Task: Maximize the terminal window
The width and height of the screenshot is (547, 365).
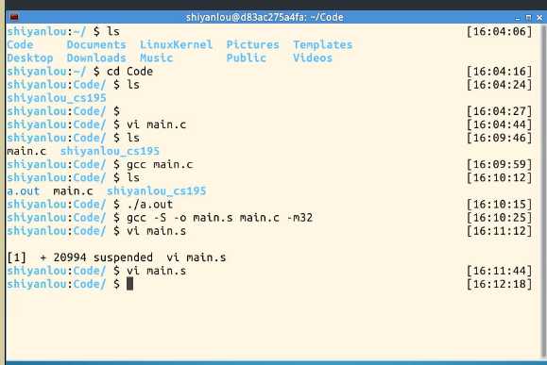Action: tap(528, 17)
